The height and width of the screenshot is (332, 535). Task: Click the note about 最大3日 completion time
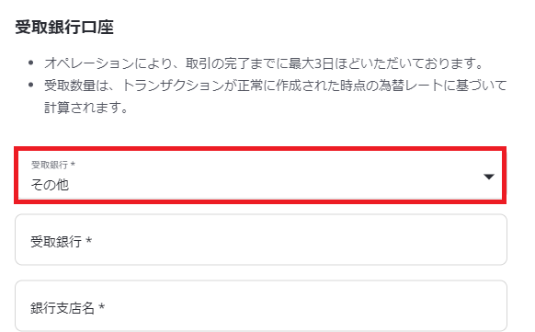(264, 63)
